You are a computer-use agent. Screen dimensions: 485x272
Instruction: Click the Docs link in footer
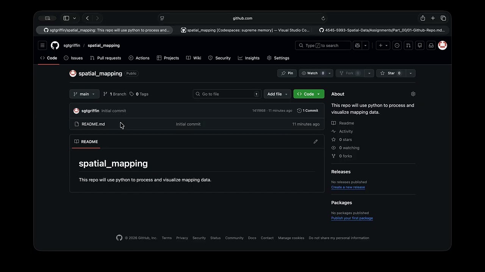pos(252,238)
